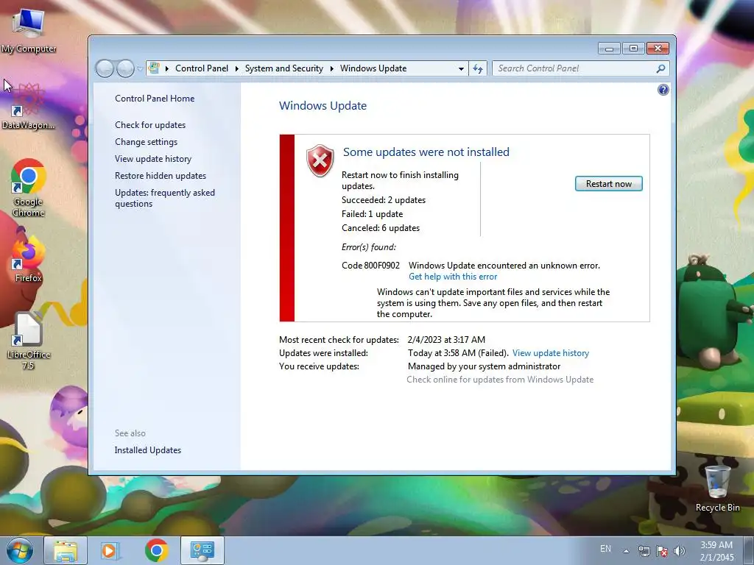Viewport: 754px width, 565px height.
Task: Refresh the Windows Update page
Action: pyautogui.click(x=477, y=68)
